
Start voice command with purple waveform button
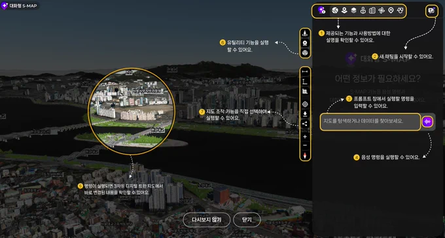coord(427,122)
